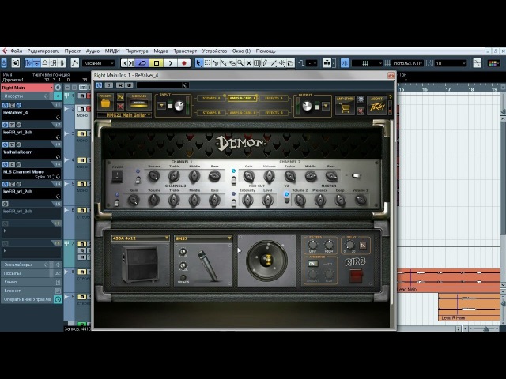Click the Peavey About logo
This screenshot has height=379, width=506.
point(376,103)
